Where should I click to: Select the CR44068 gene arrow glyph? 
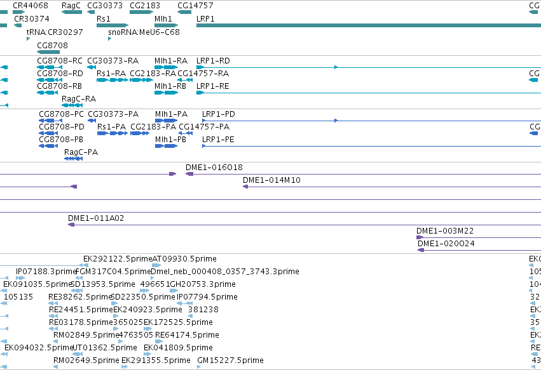click(x=19, y=12)
